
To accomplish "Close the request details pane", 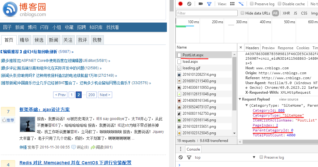I will click(x=241, y=48).
